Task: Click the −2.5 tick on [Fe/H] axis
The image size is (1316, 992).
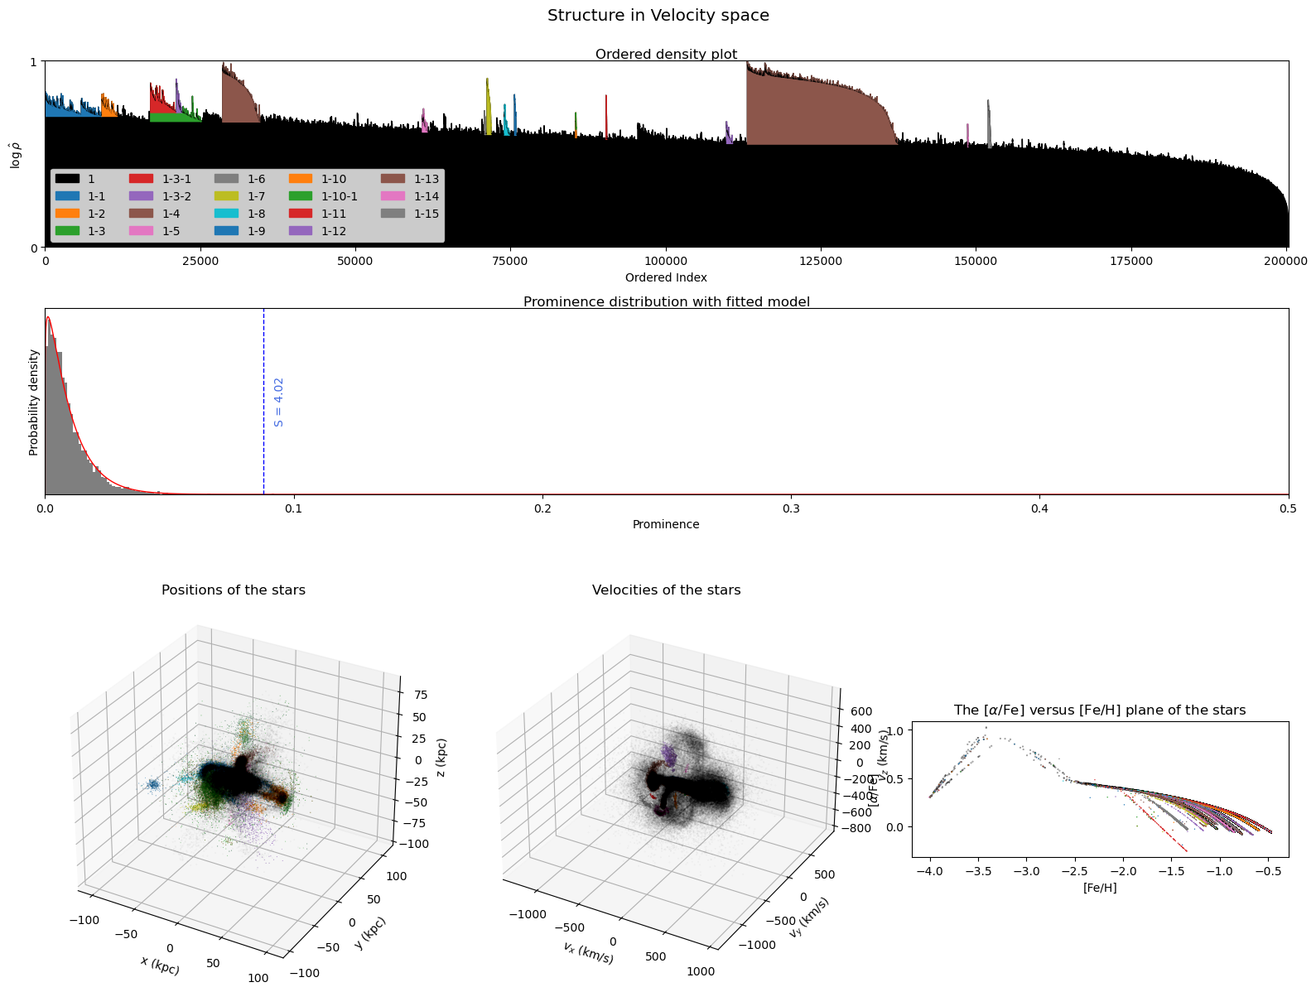Action: point(1075,872)
